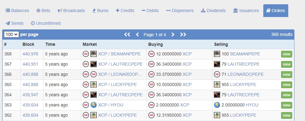Jump to first page double-arrow

coord(127,34)
